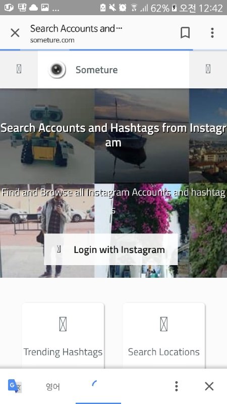This screenshot has height=404, width=227.
Task: Dismiss the translation bar
Action: tap(209, 386)
